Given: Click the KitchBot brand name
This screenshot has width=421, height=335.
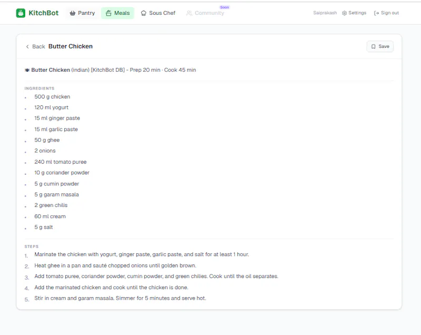Looking at the screenshot, I should click(x=44, y=13).
